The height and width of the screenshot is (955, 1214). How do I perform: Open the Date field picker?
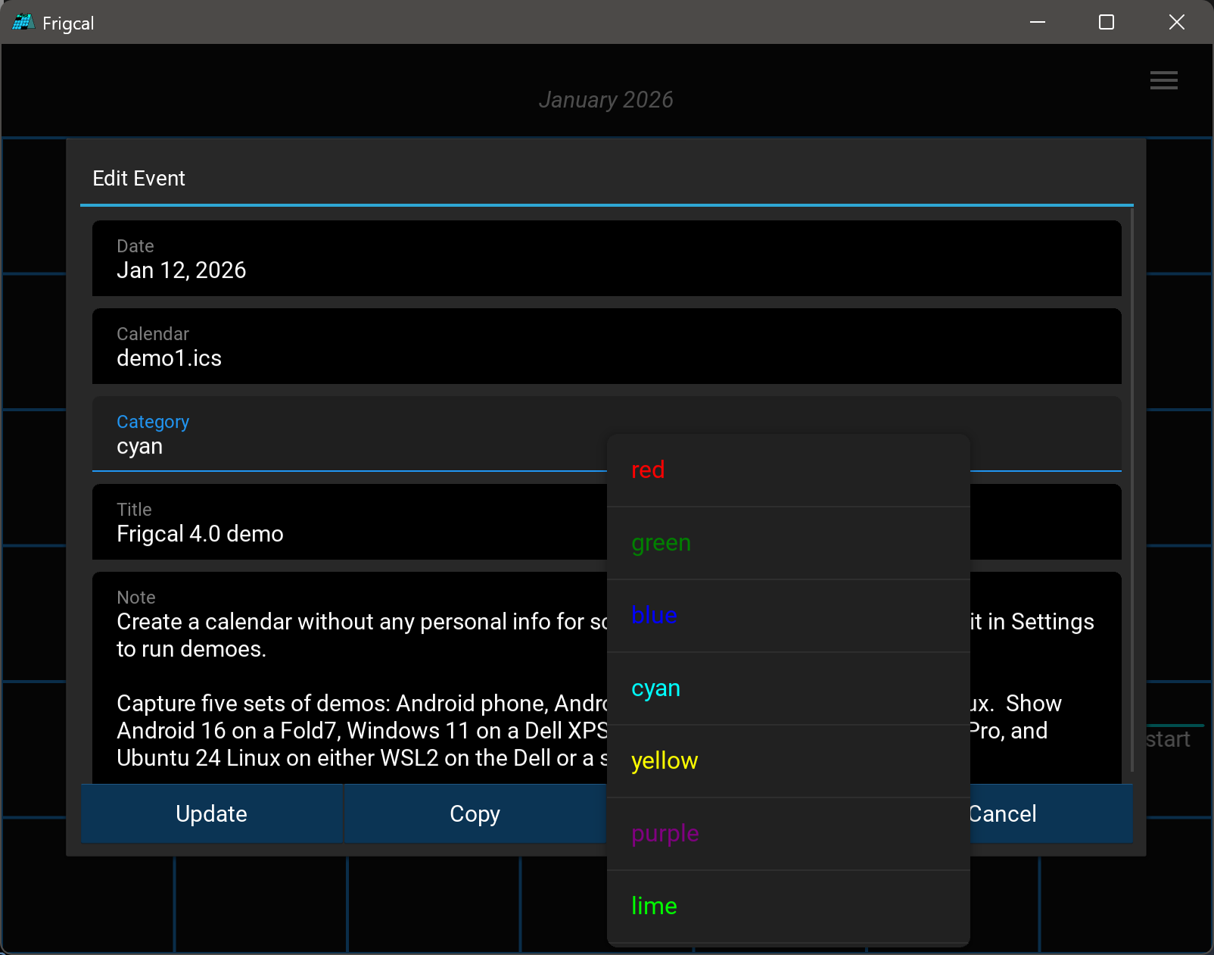tap(605, 258)
